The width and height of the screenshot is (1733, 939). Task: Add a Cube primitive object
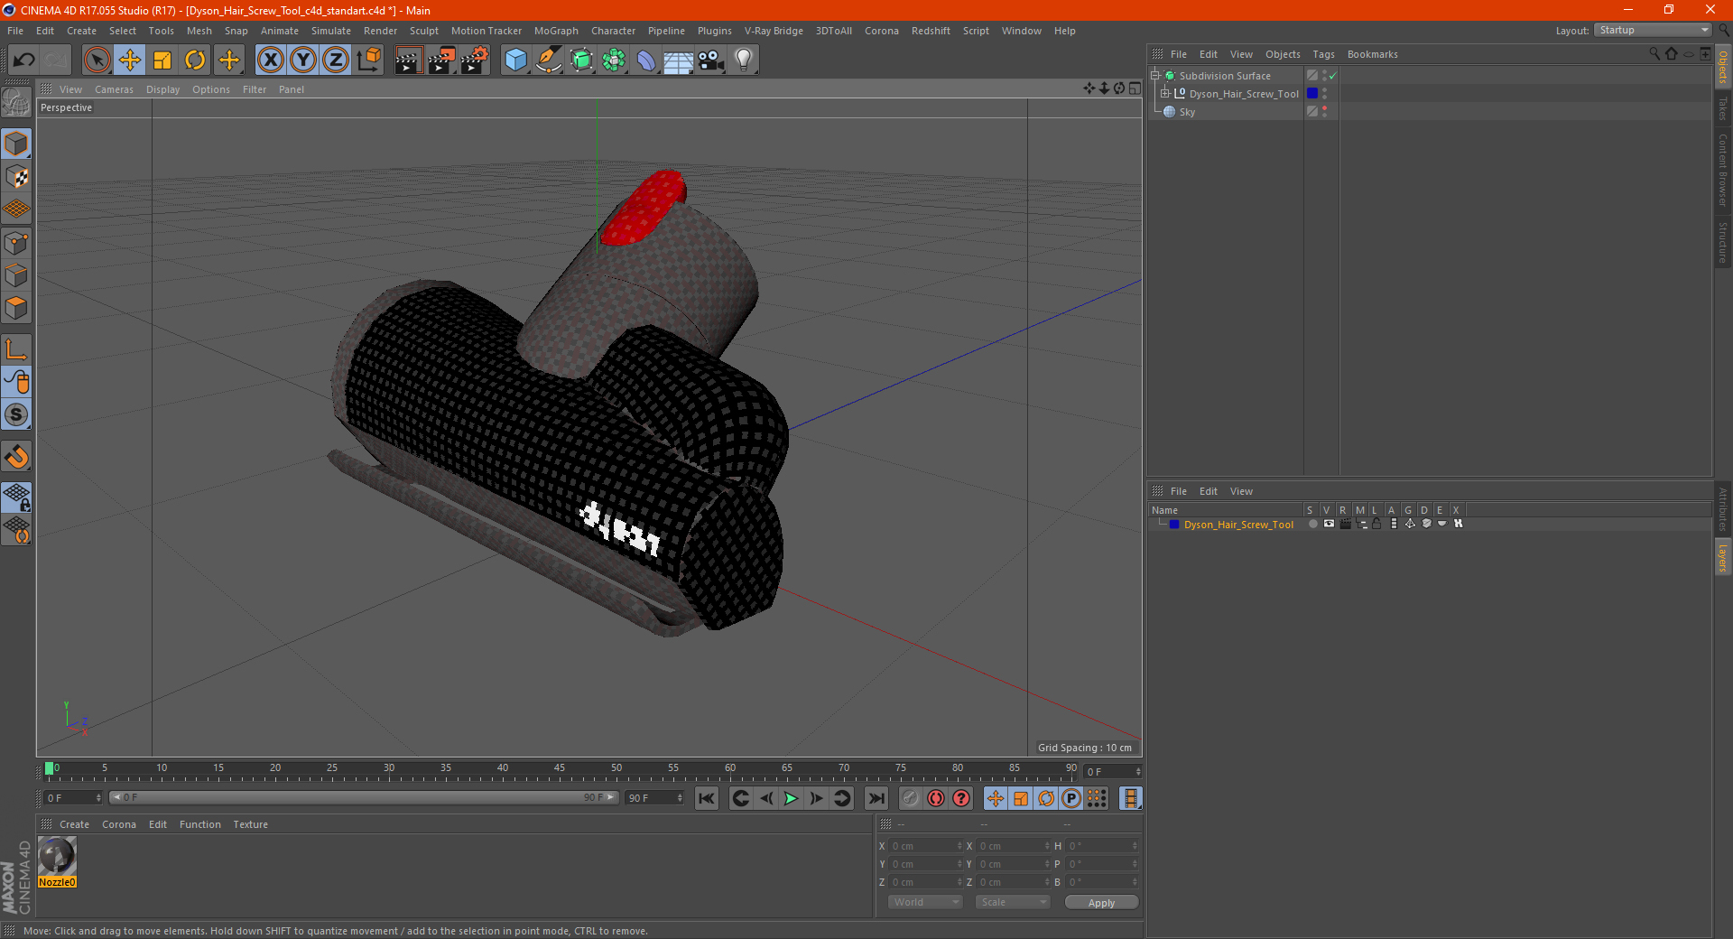(x=515, y=60)
